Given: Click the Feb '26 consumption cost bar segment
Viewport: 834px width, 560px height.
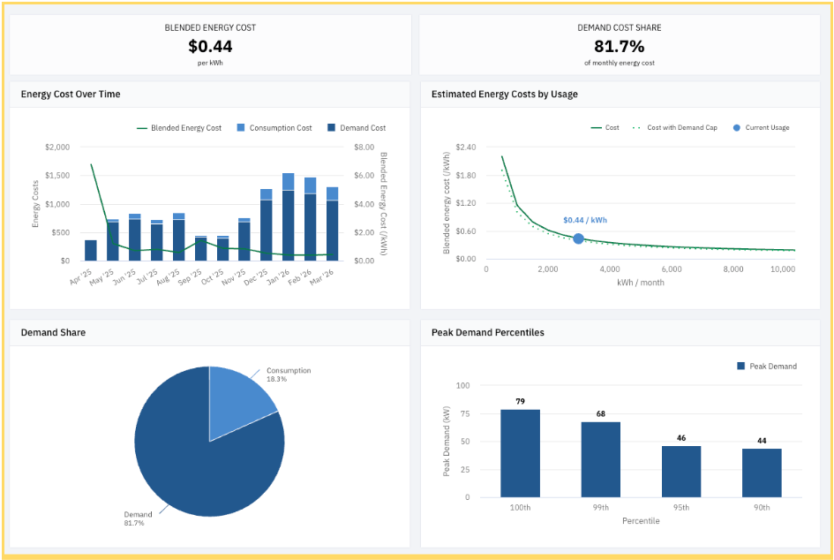Looking at the screenshot, I should point(310,185).
